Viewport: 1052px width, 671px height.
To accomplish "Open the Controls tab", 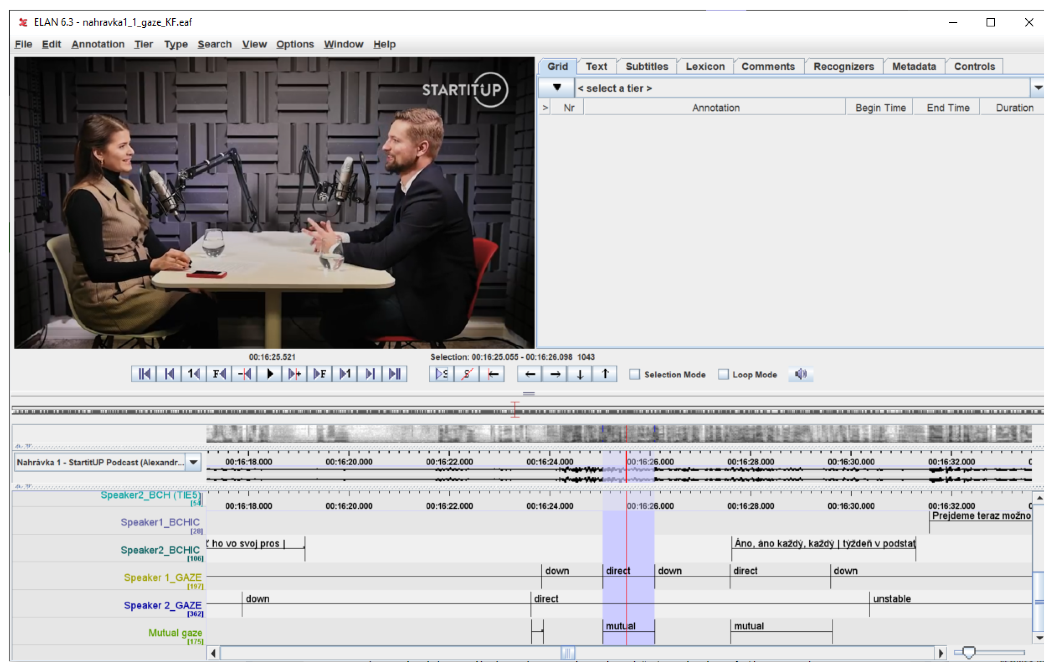I will click(974, 67).
